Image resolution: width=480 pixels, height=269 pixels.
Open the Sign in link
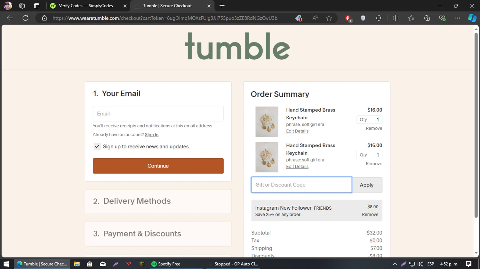(152, 135)
